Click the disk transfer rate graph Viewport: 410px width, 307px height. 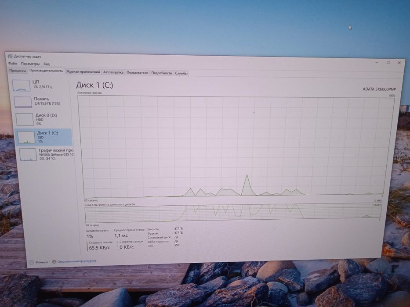click(233, 213)
